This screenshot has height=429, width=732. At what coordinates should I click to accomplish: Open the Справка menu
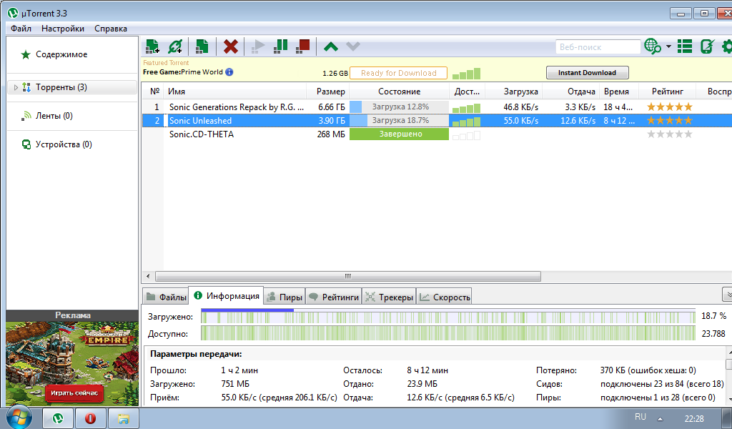[111, 29]
